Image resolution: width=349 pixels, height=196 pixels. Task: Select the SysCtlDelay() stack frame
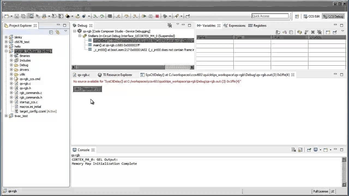[143, 41]
